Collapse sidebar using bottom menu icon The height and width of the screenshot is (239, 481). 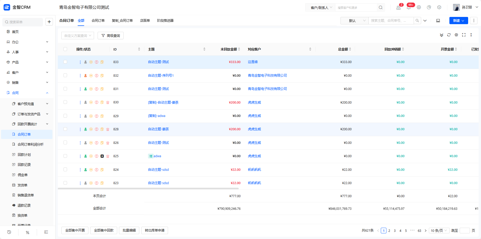point(46,232)
